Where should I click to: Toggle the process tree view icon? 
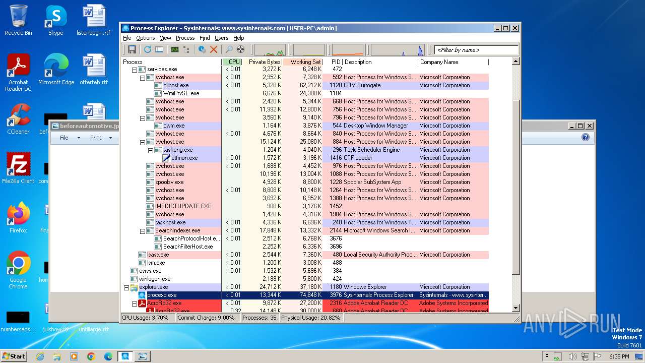click(186, 49)
